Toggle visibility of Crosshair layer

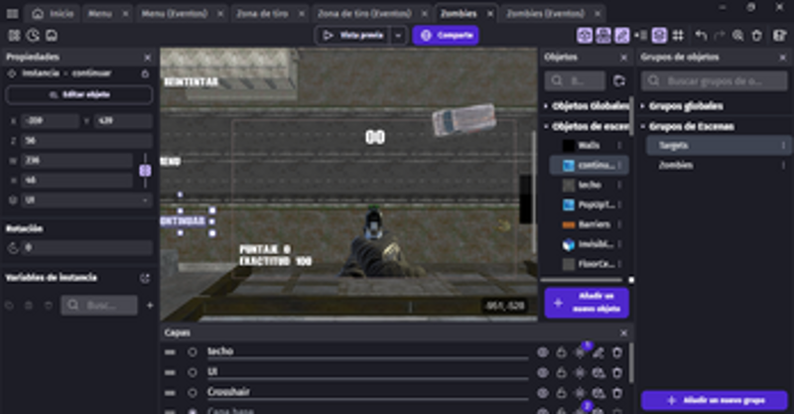(543, 393)
